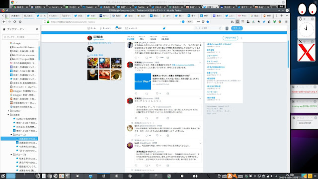Collapse the グループB folder

[11, 155]
